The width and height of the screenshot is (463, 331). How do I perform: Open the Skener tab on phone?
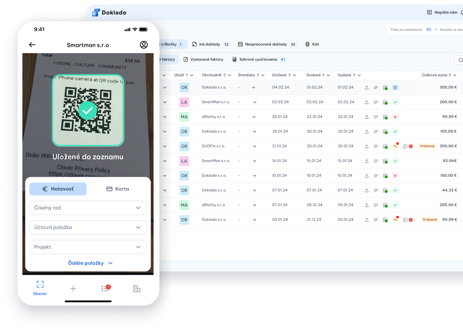40,288
